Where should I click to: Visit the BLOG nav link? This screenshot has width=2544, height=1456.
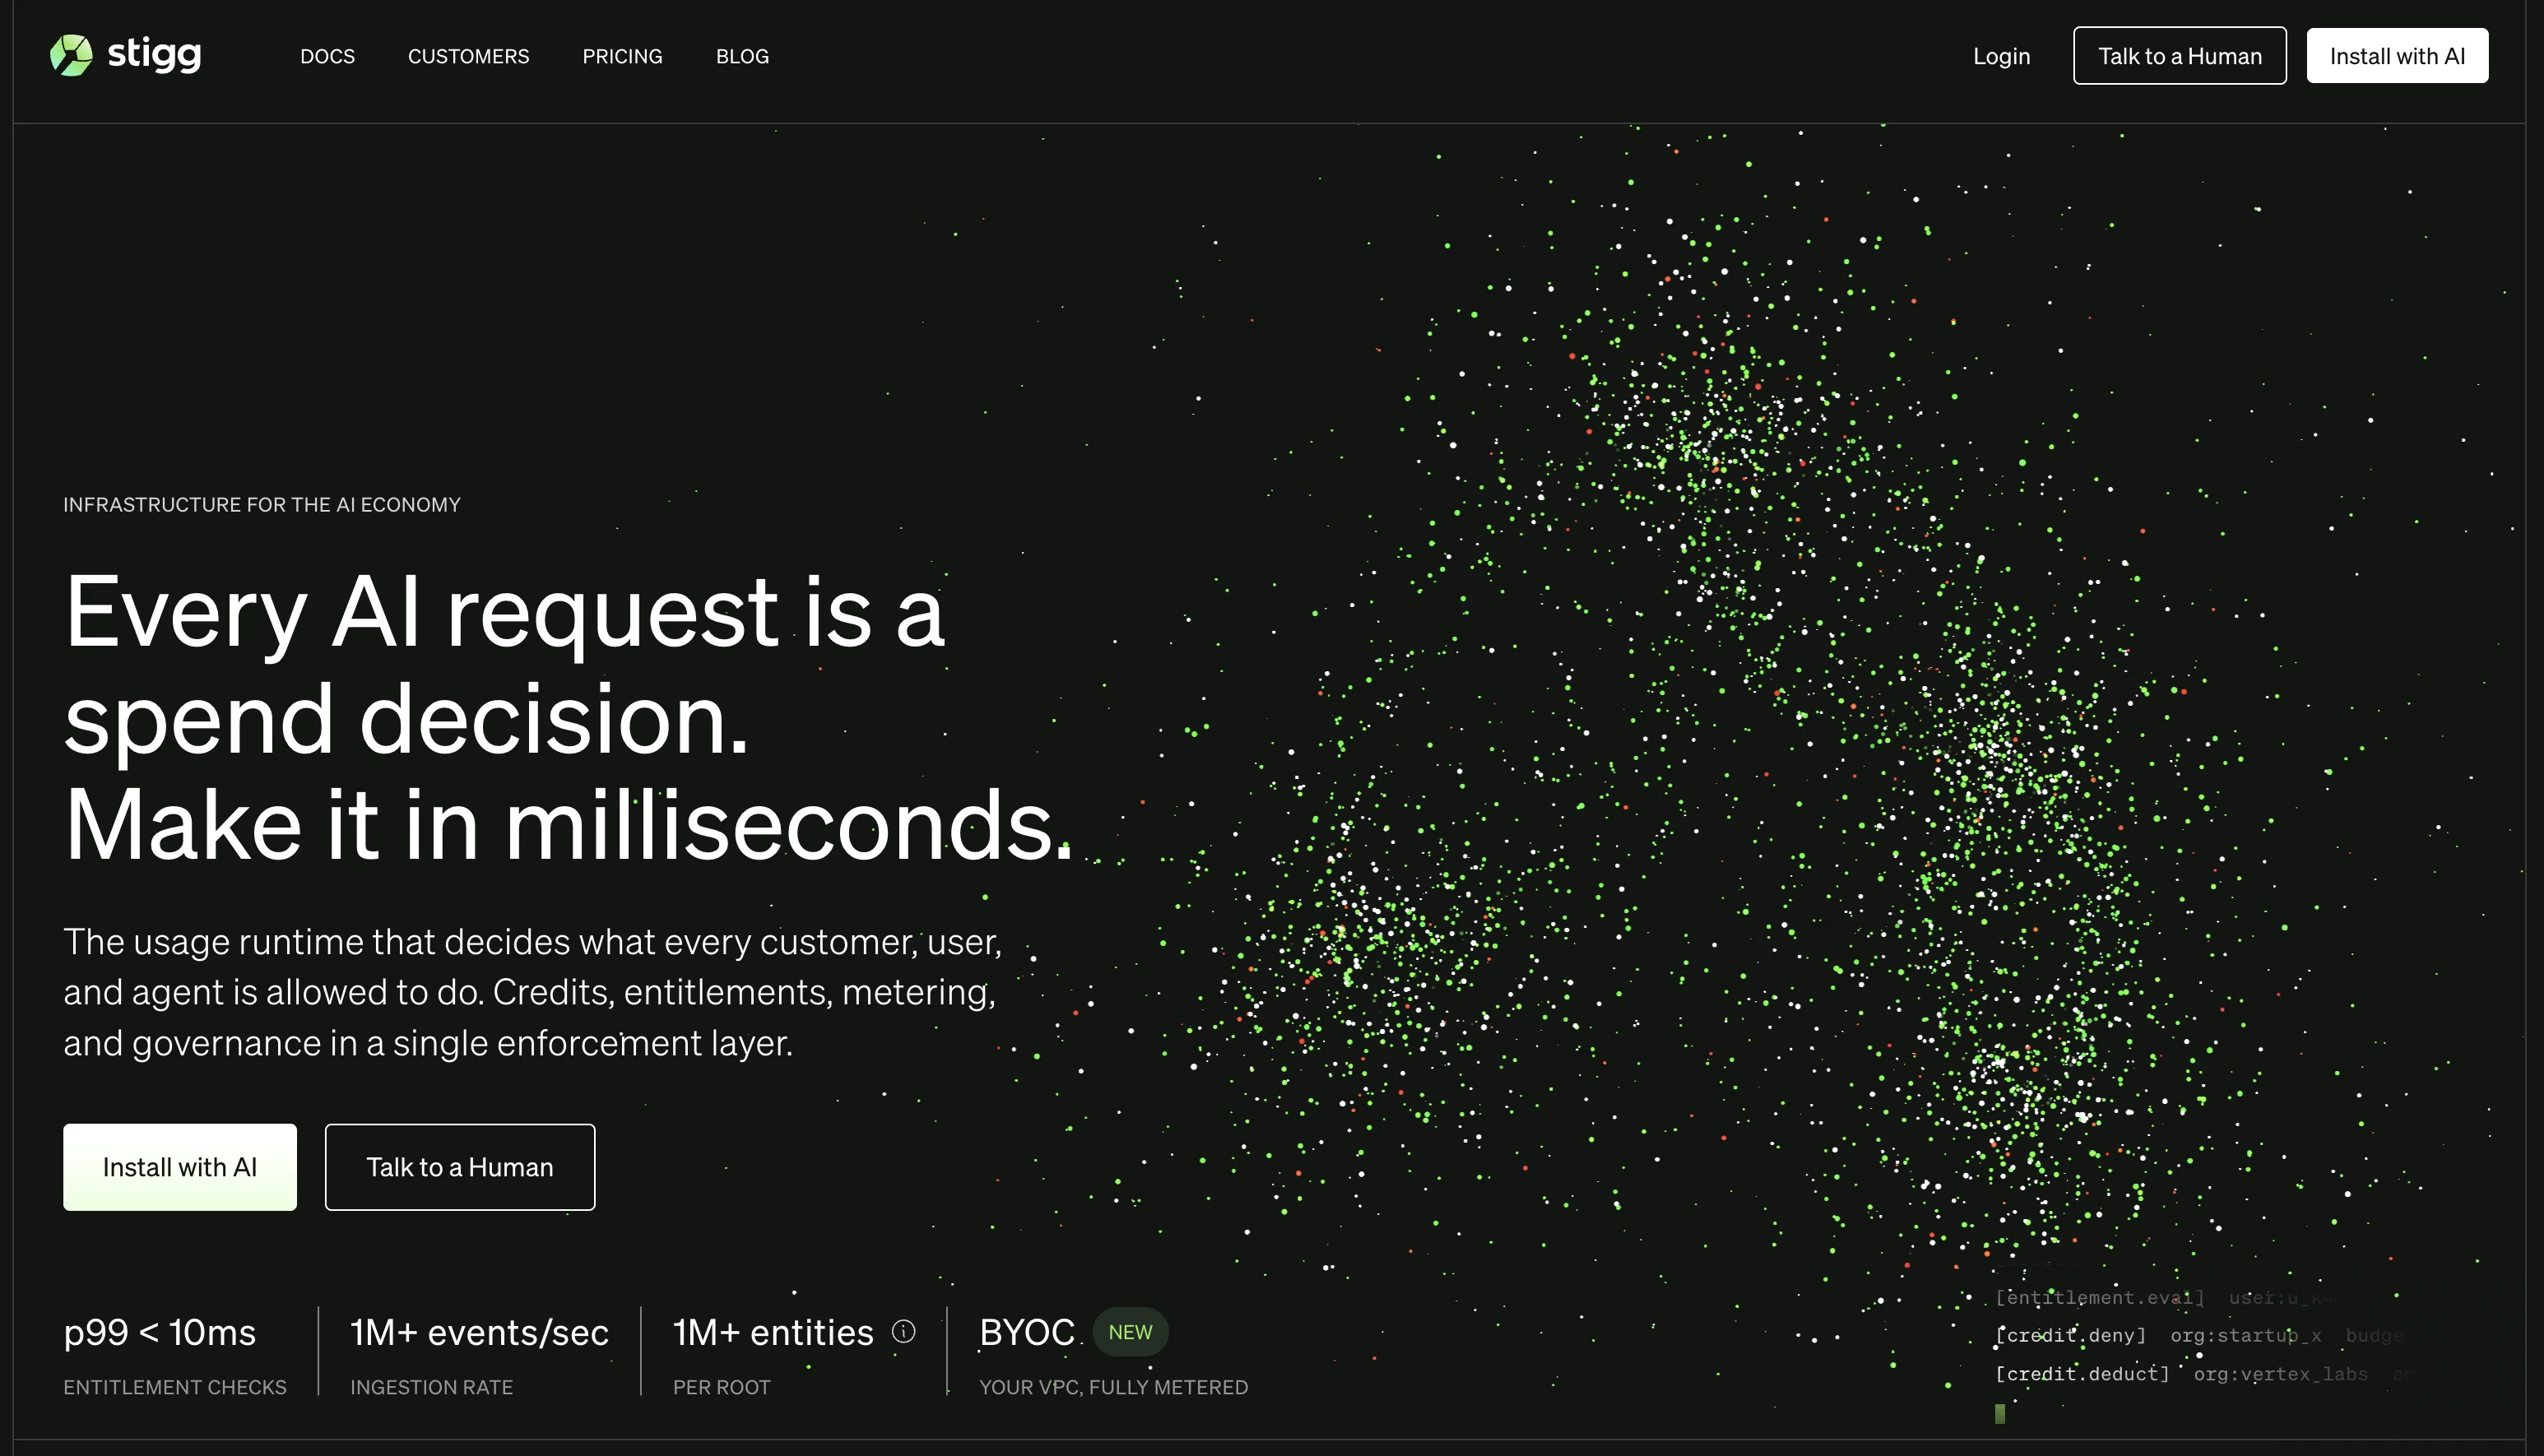point(742,56)
